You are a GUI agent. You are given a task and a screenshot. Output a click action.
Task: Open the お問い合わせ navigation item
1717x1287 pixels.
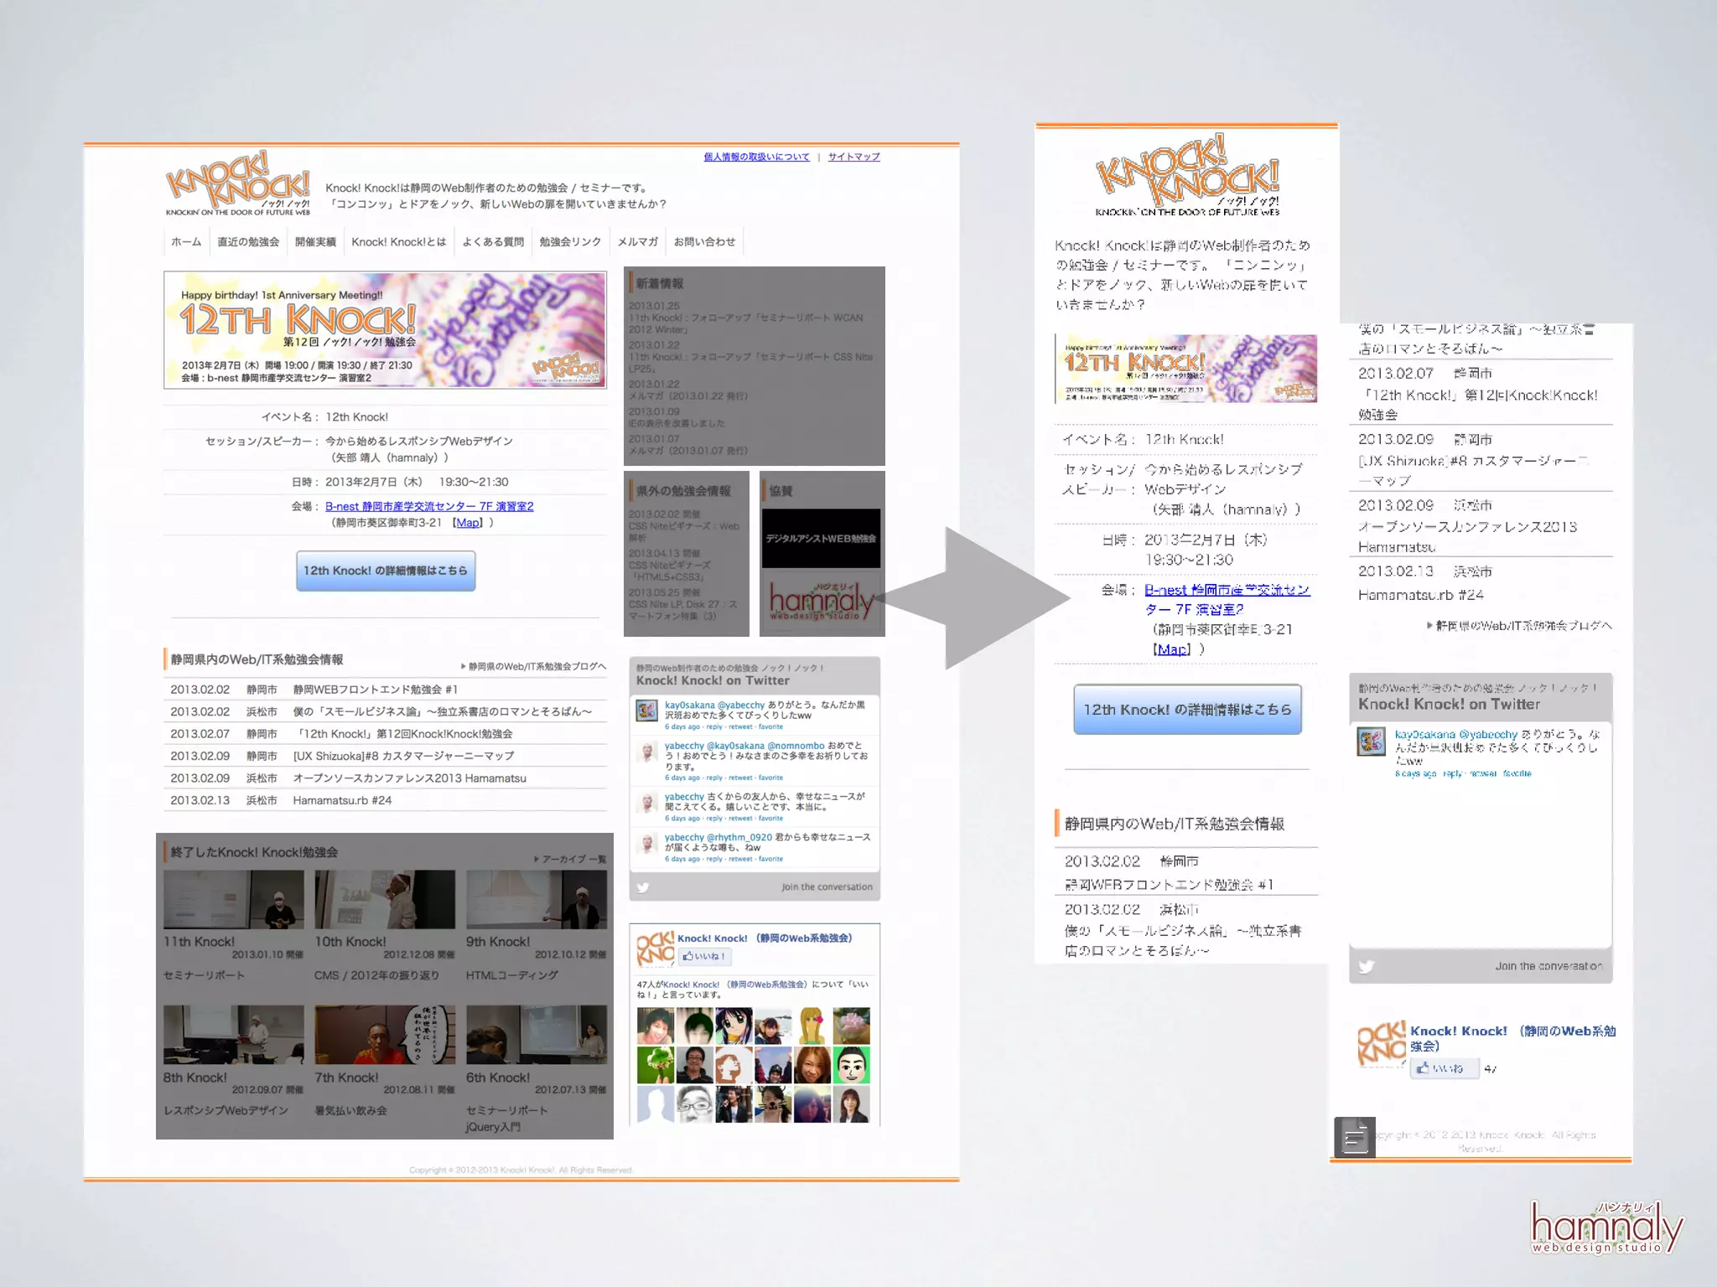coord(704,242)
